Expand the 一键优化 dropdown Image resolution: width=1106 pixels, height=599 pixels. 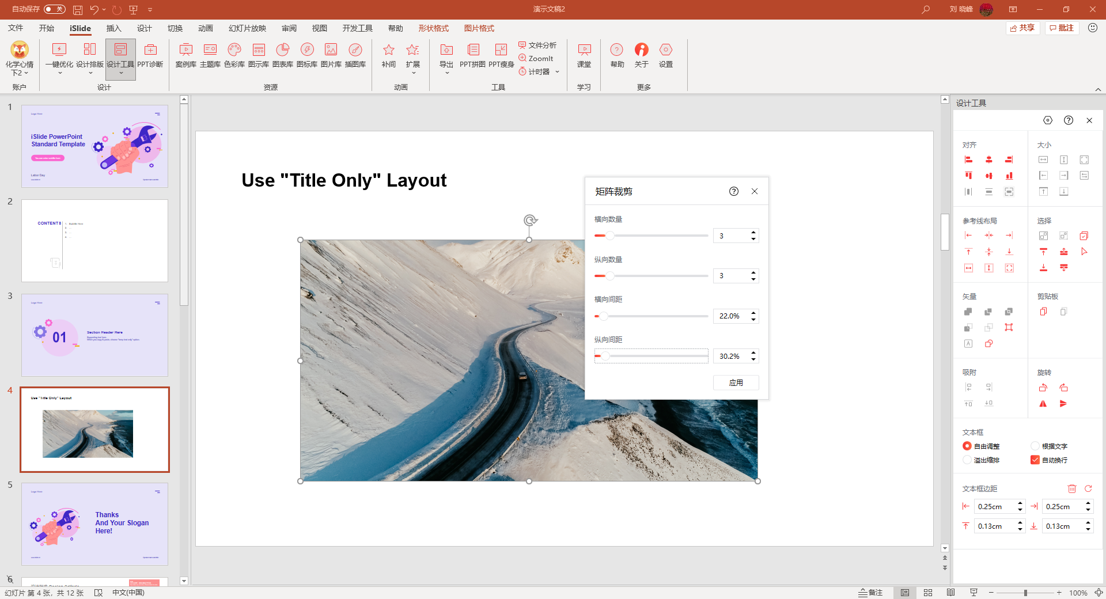click(59, 73)
